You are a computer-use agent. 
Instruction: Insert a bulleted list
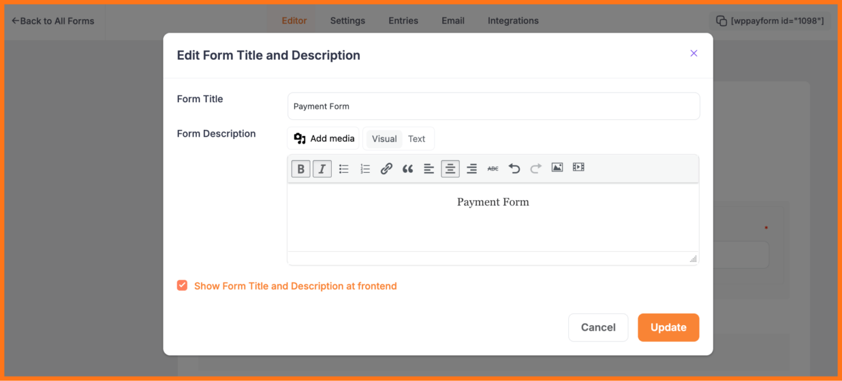343,169
